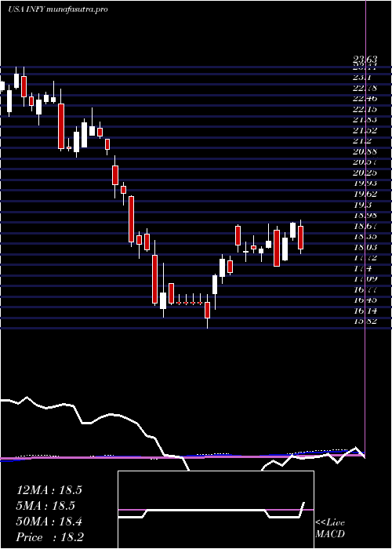
Task: Click inside the MACD inset panel
Action: (216, 510)
